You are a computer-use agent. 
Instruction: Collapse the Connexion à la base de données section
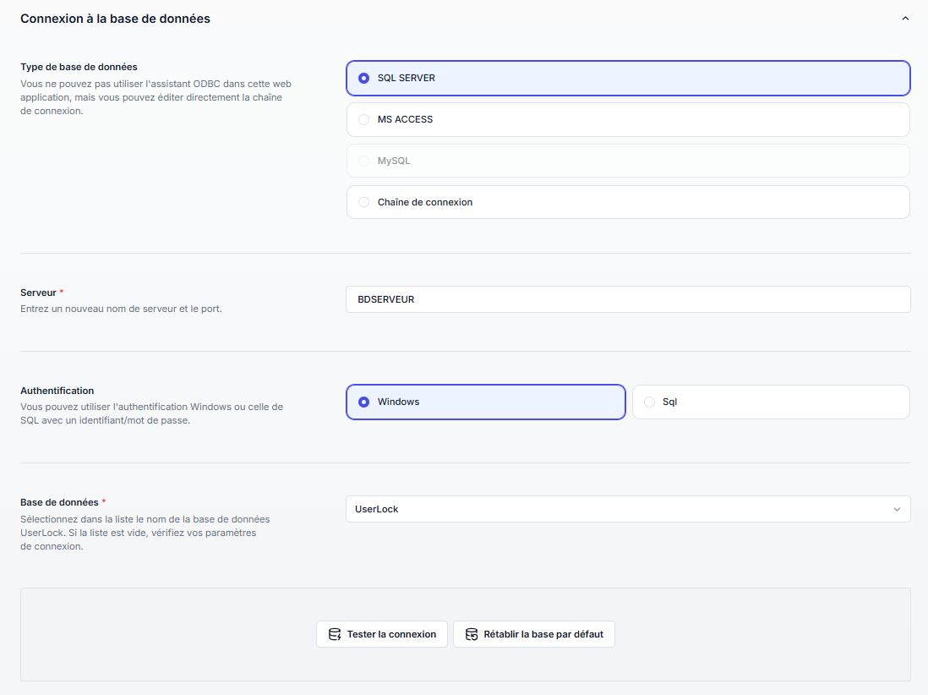[x=905, y=19]
